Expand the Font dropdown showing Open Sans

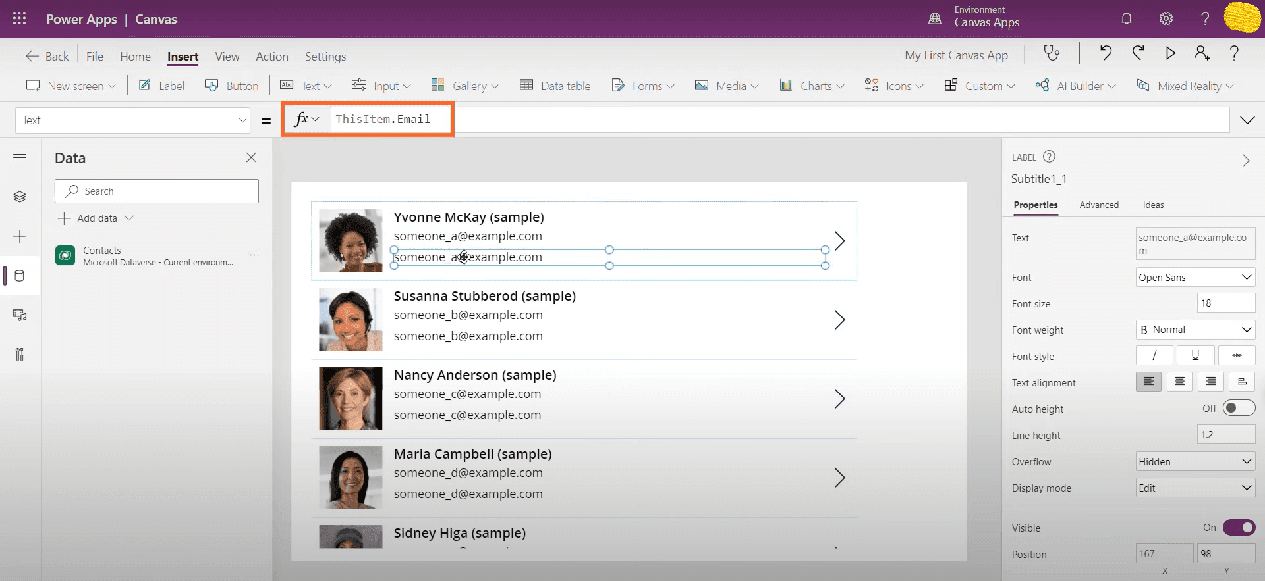(1195, 277)
